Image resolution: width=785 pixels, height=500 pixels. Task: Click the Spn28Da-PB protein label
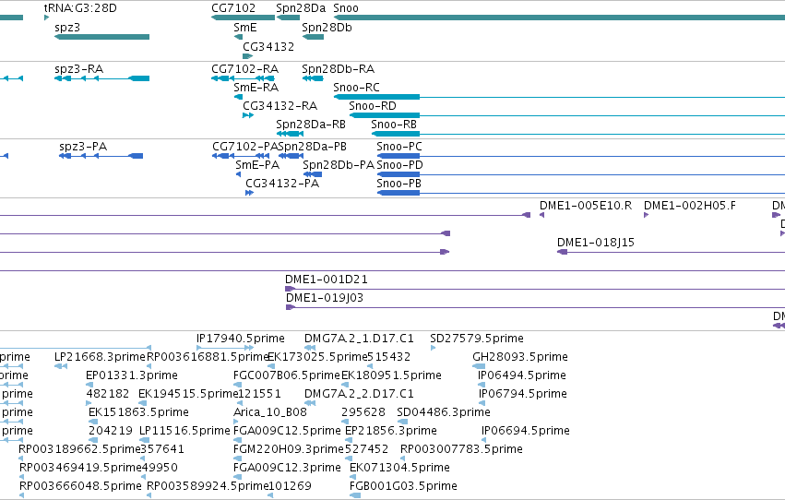pos(313,146)
